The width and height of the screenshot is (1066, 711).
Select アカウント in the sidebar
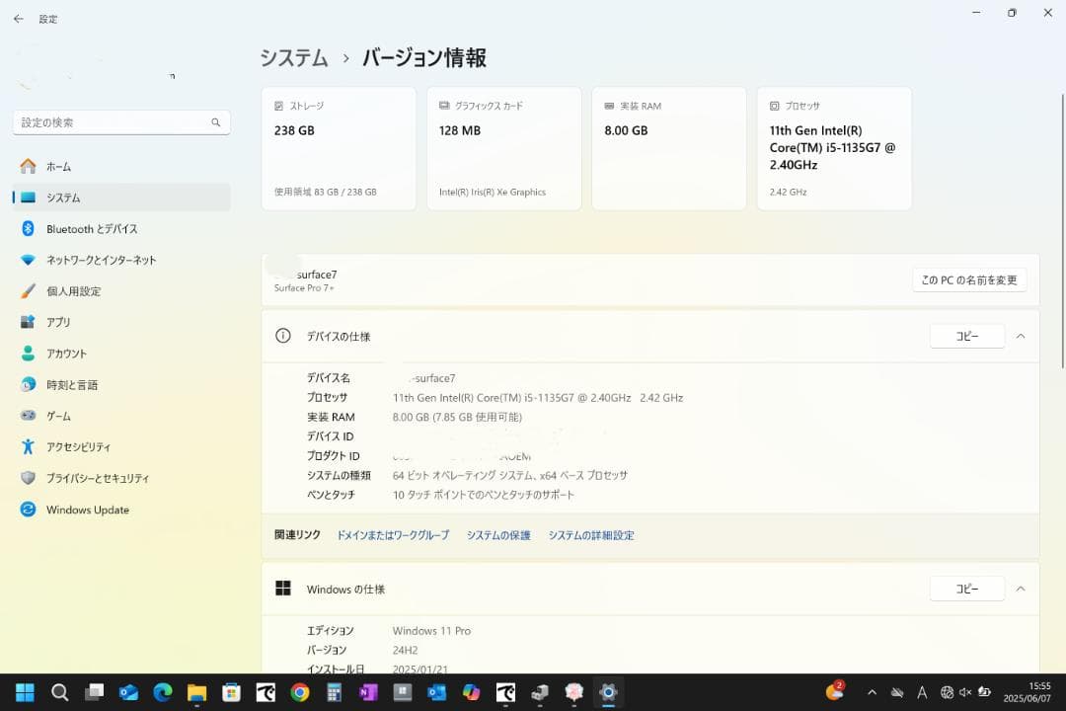[121, 354]
